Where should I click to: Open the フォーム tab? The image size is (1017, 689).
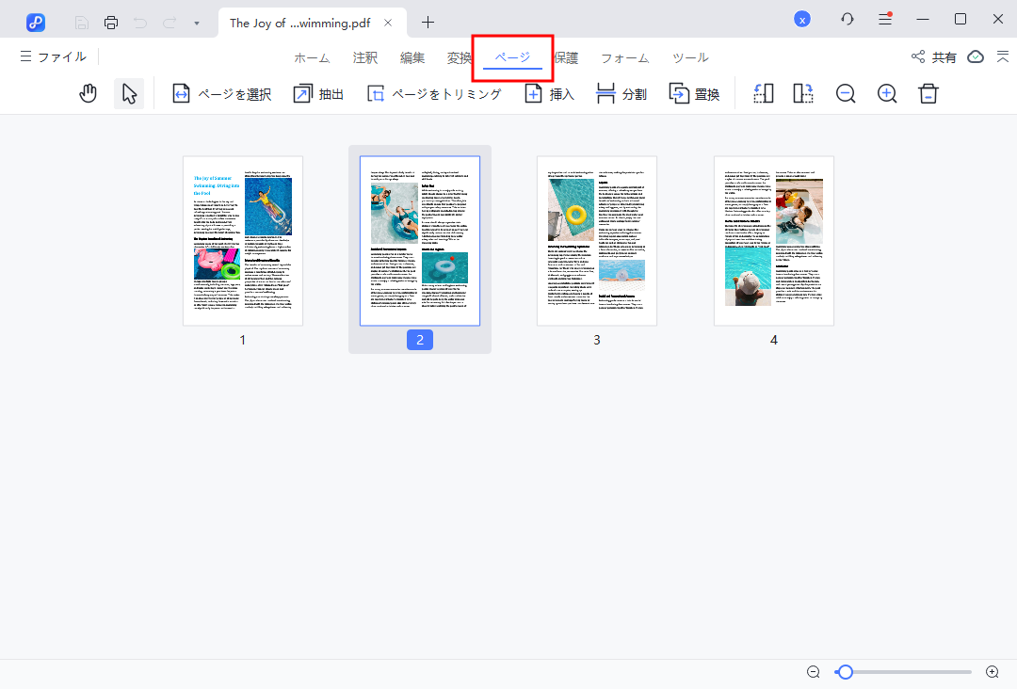(x=624, y=58)
